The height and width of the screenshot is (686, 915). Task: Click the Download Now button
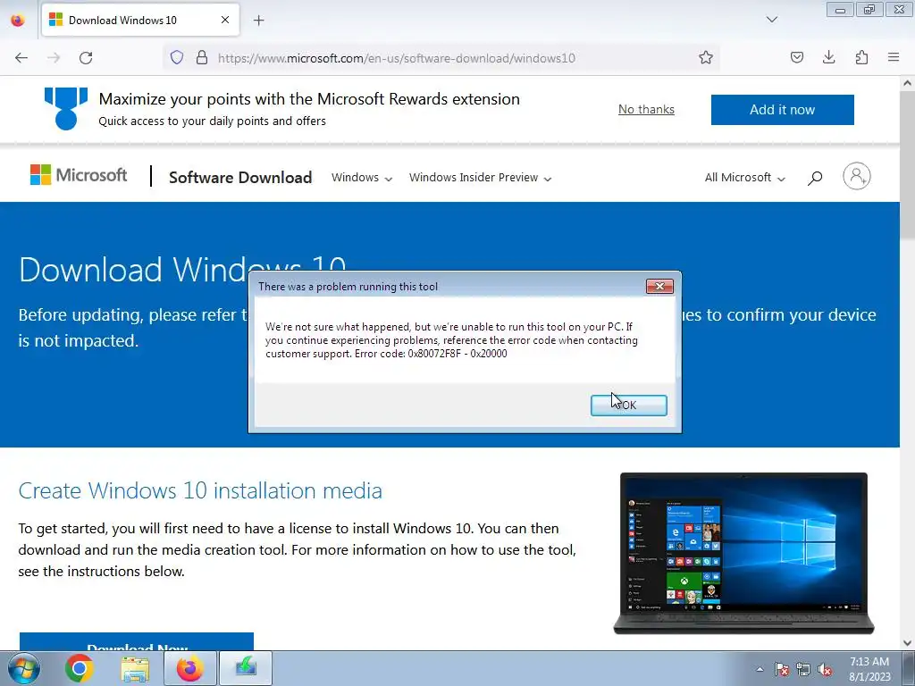pyautogui.click(x=137, y=642)
